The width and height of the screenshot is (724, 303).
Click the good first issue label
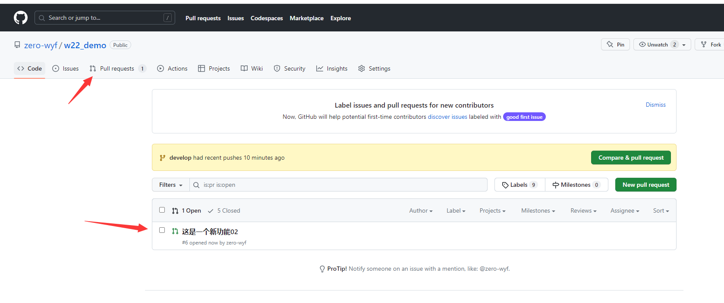click(x=524, y=117)
